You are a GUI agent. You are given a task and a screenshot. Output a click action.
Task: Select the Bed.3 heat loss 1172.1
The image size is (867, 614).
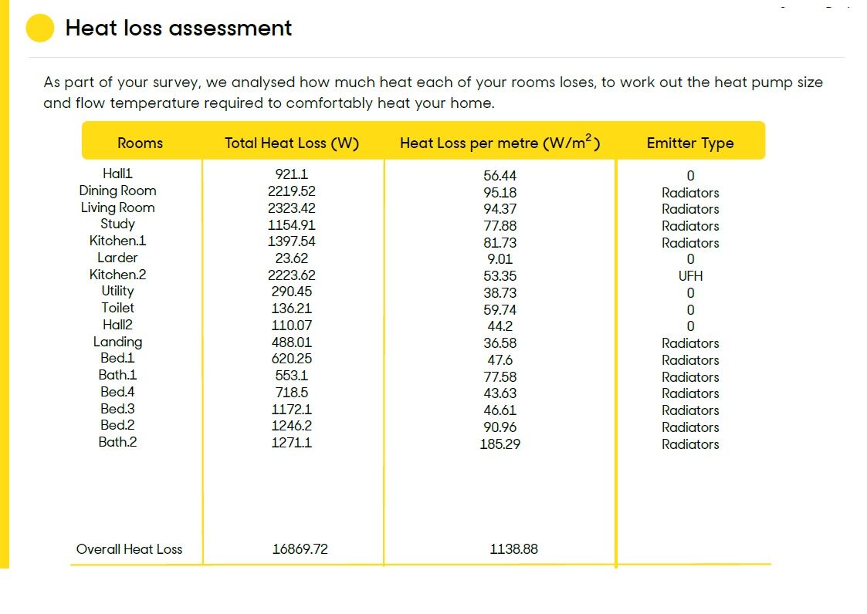point(291,410)
